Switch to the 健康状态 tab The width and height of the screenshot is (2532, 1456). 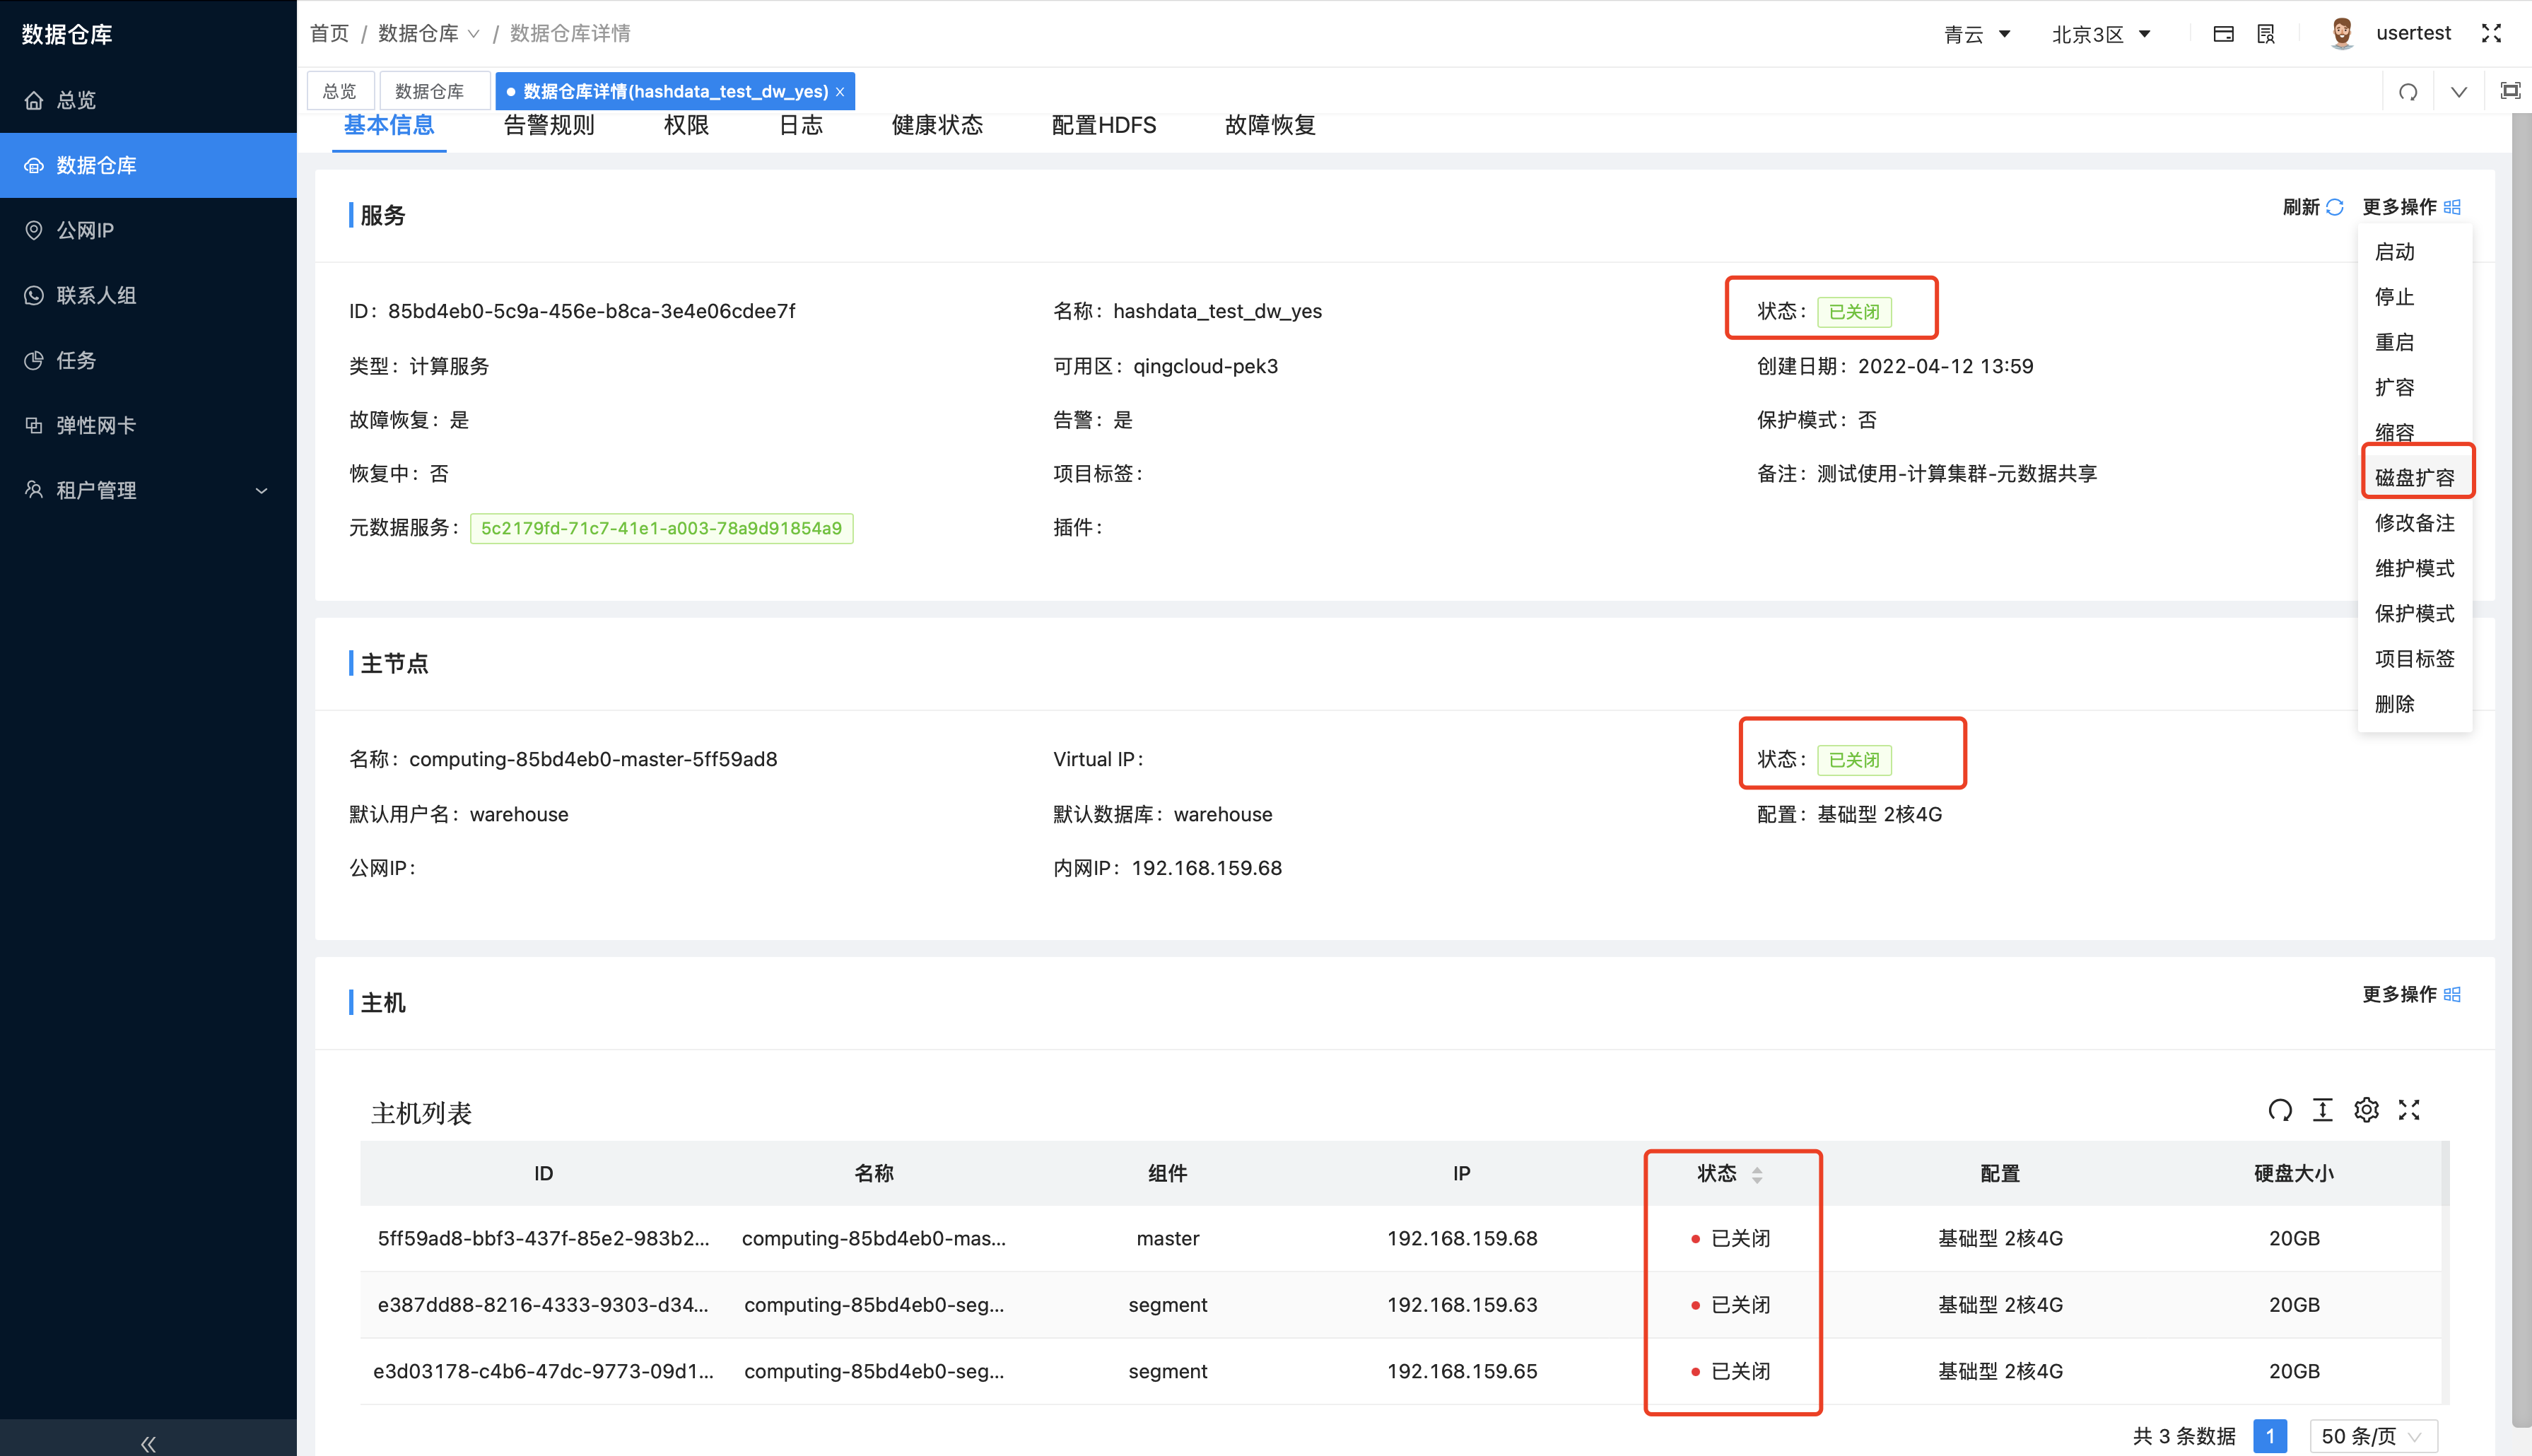936,125
